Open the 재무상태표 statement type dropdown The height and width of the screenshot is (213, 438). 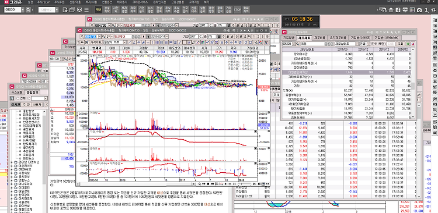[357, 44]
